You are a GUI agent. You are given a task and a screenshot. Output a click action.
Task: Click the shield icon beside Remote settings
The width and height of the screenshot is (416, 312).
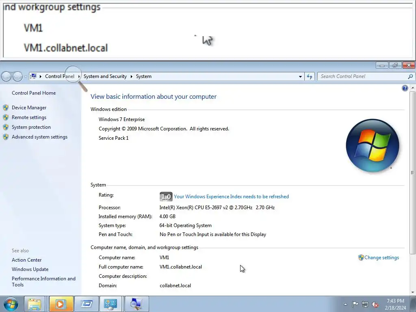click(6, 117)
